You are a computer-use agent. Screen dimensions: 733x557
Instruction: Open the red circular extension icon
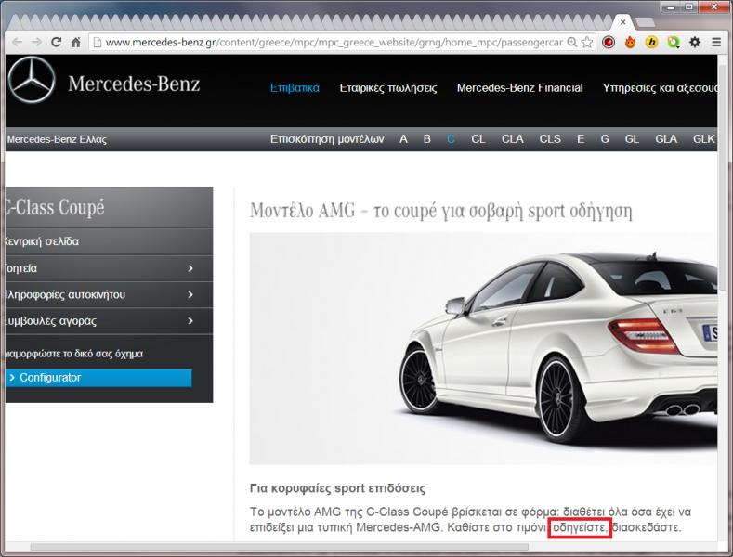coord(609,42)
